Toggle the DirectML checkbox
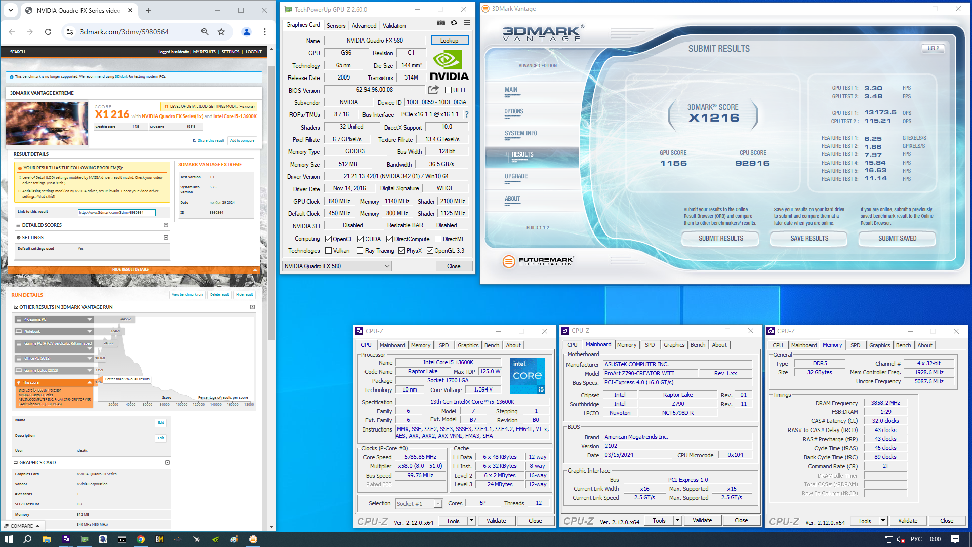This screenshot has width=972, height=547. point(438,239)
